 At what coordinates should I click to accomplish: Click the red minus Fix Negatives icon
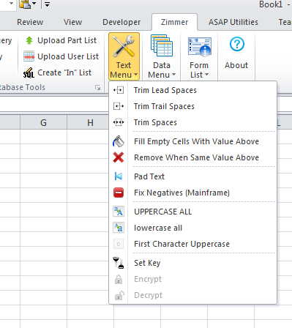coord(119,193)
